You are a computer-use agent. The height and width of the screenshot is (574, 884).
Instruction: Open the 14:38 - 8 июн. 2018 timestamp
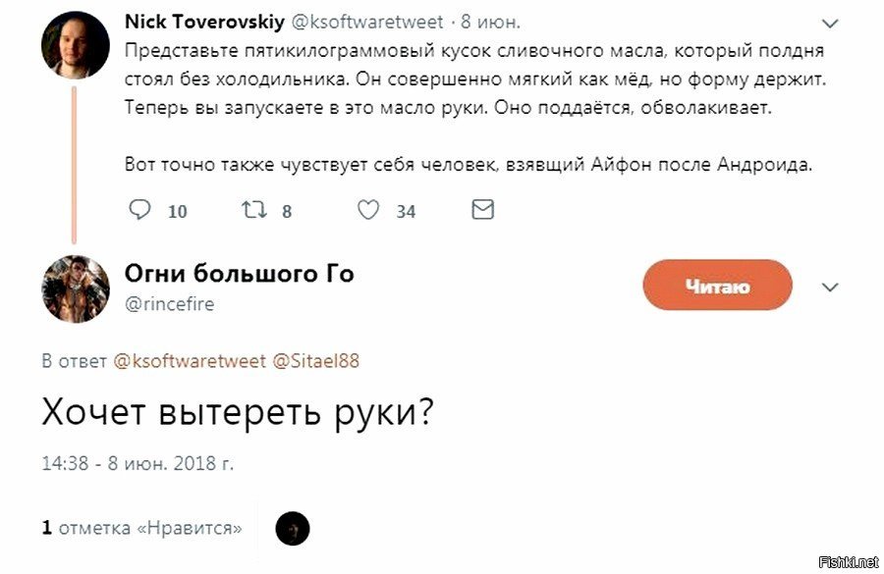click(x=138, y=461)
